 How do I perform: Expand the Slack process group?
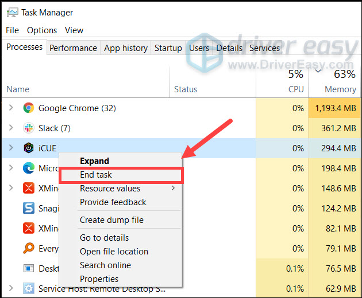[x=10, y=128]
